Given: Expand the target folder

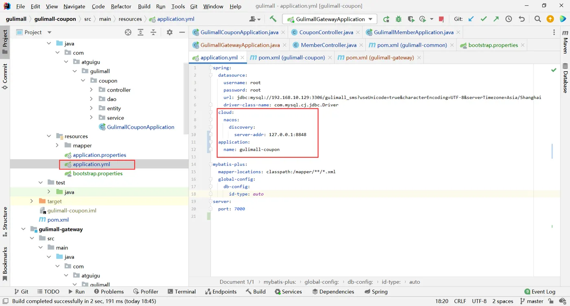Looking at the screenshot, I should point(32,201).
